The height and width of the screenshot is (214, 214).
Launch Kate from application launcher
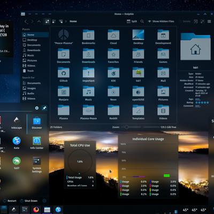(17, 143)
